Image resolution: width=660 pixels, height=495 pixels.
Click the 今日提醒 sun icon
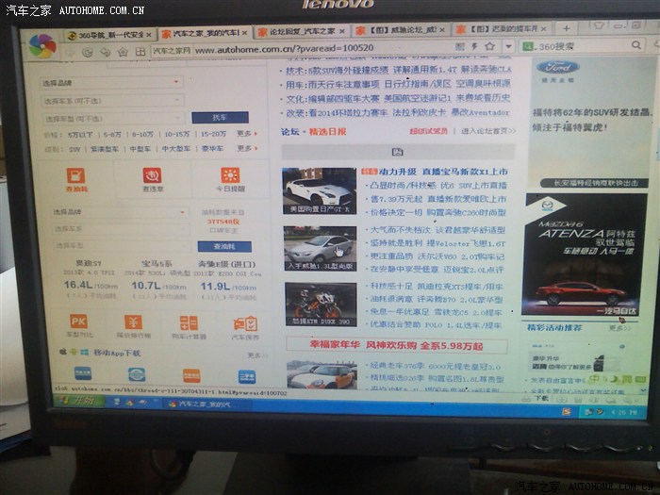pyautogui.click(x=230, y=176)
